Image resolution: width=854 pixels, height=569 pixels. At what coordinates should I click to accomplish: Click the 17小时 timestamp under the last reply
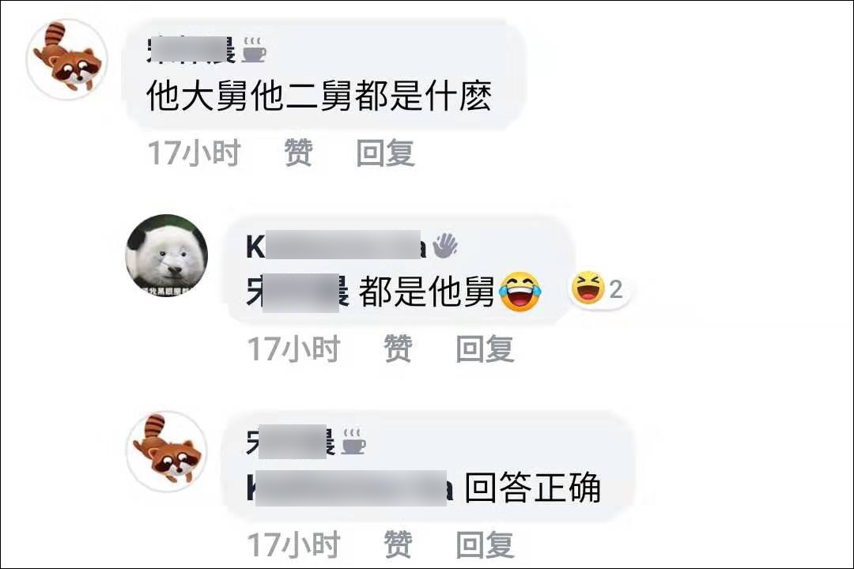294,544
